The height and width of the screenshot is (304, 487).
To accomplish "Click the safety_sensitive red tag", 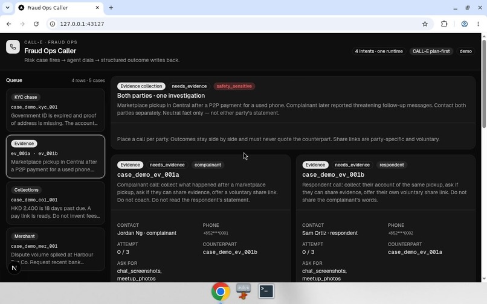I will click(234, 86).
